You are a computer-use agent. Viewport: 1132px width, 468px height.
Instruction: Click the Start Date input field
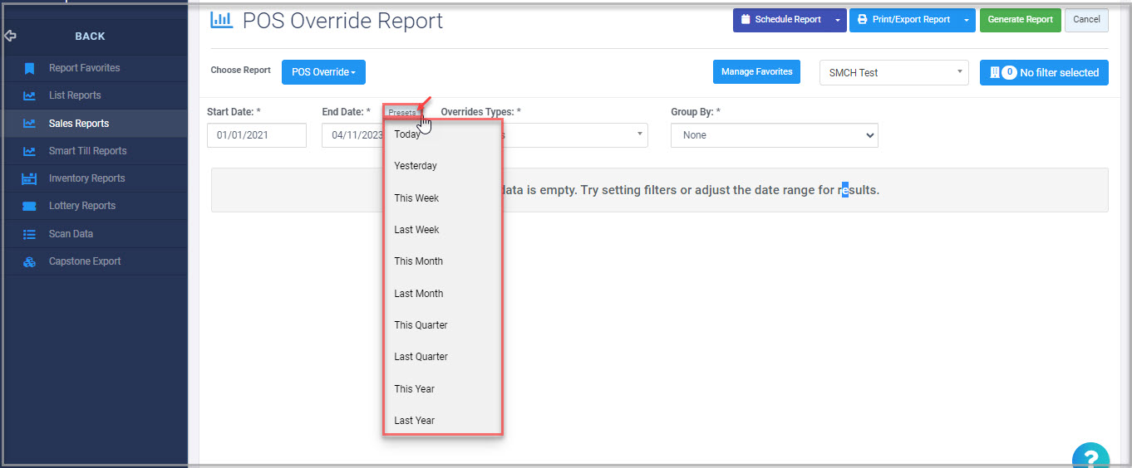coord(256,135)
